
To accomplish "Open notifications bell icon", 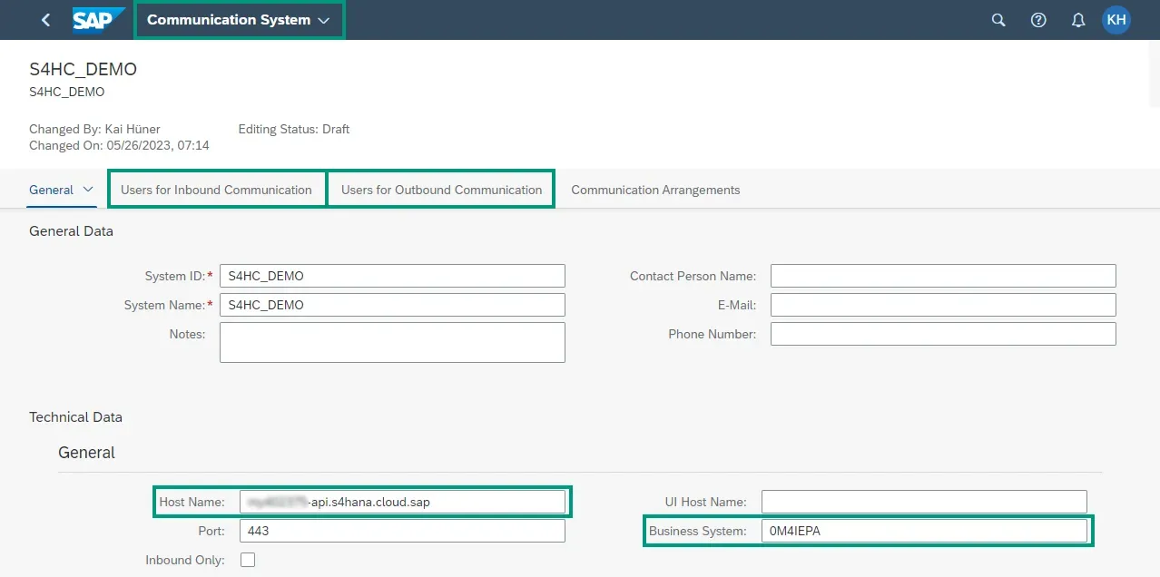I will [x=1078, y=20].
